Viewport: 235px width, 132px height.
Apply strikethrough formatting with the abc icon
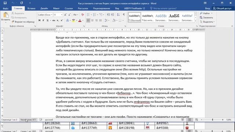click(x=54, y=21)
